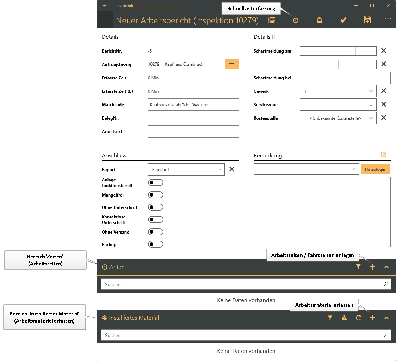Click into the Matchcode field

coord(193,104)
